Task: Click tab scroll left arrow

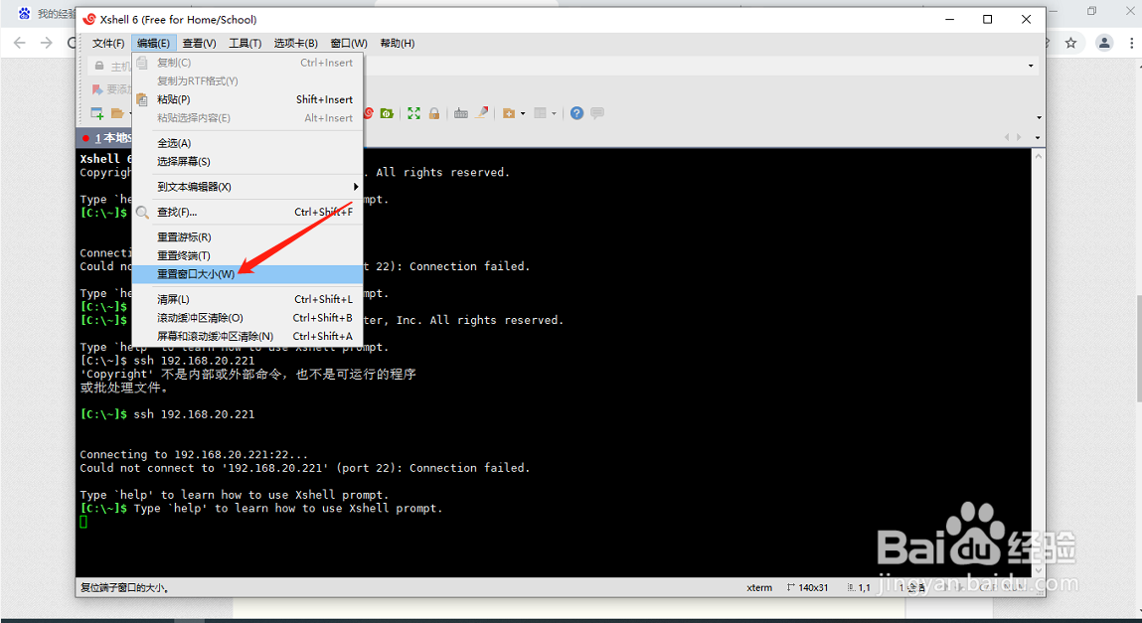Action: pyautogui.click(x=1007, y=137)
